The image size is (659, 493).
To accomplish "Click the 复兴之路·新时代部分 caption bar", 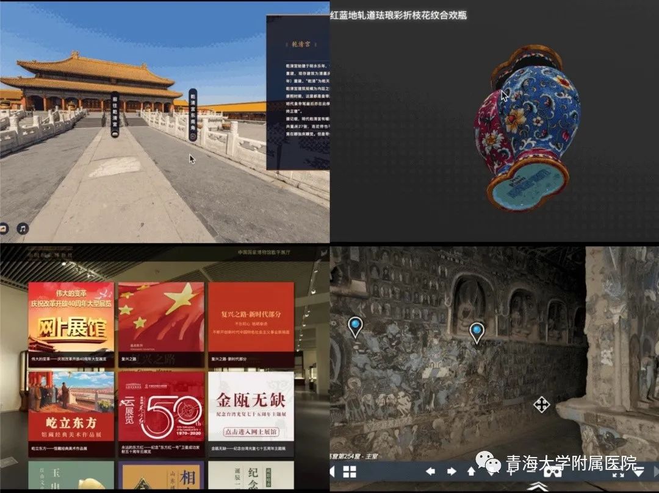I will pos(251,359).
